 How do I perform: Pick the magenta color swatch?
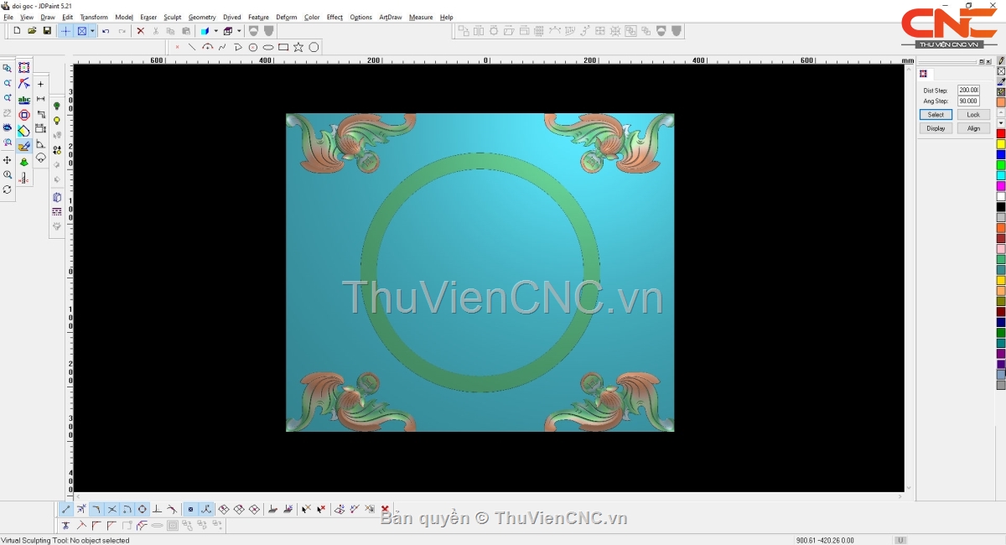tap(1001, 186)
